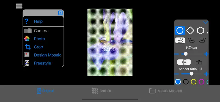Choose the middle circle packing arrangement

[191, 40]
